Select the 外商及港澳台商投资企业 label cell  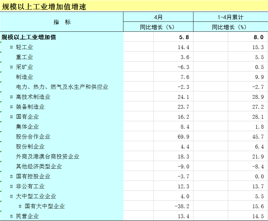(x=48, y=157)
